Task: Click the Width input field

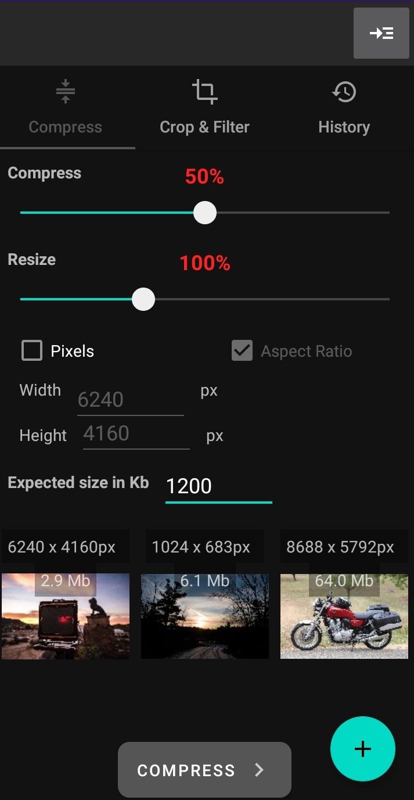Action: 131,400
